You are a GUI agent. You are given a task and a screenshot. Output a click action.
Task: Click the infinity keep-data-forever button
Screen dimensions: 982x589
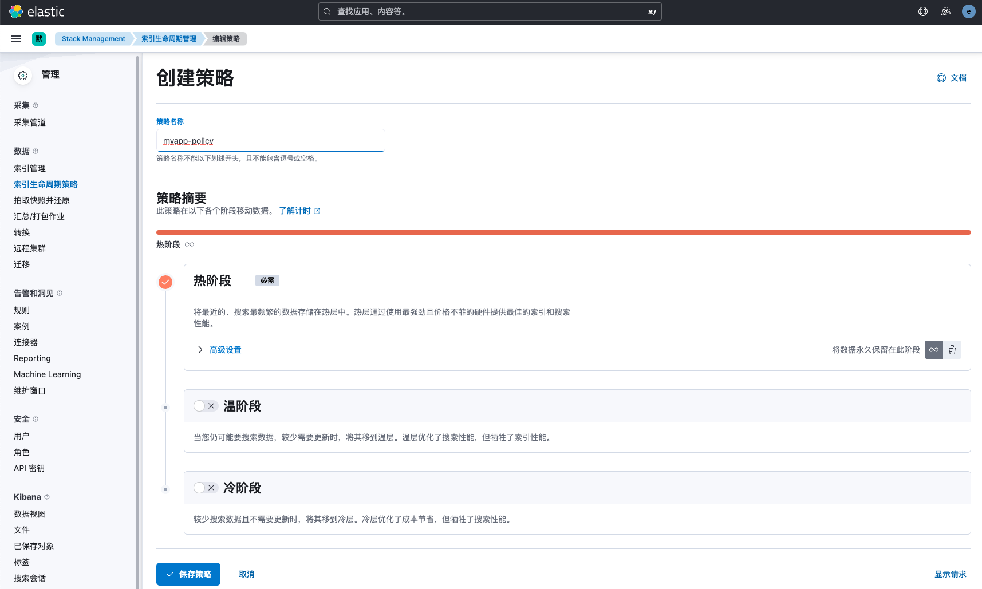point(934,350)
